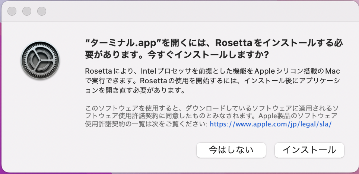Click the 今はしない button
The width and height of the screenshot is (359, 174).
231,150
